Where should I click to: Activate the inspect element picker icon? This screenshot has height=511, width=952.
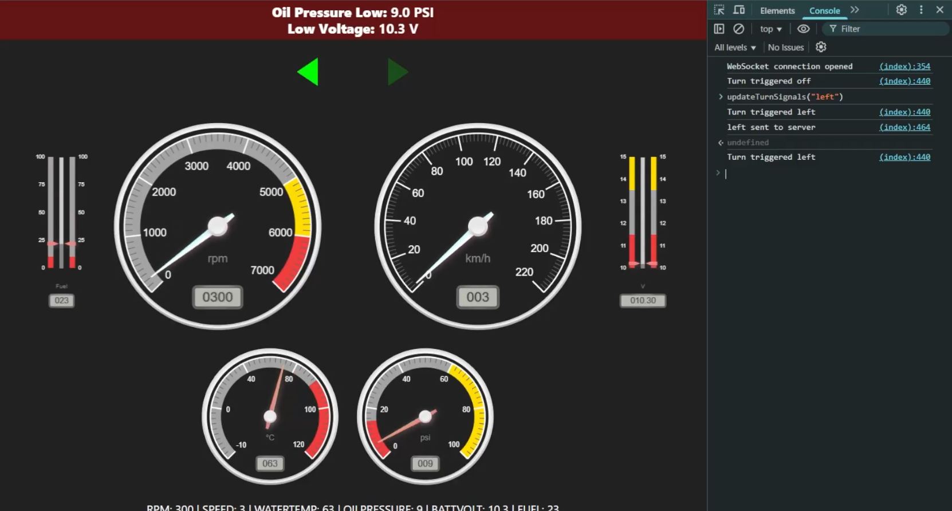719,10
